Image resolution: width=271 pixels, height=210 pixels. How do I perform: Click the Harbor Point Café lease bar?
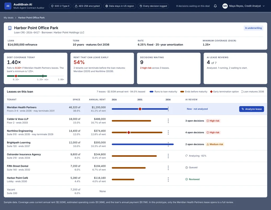tap(123, 179)
